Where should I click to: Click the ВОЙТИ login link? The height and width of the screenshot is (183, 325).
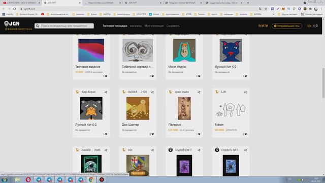click(x=263, y=26)
